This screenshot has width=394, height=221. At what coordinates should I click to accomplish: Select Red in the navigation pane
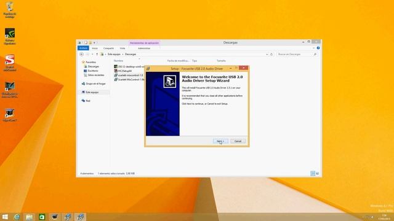tap(87, 101)
